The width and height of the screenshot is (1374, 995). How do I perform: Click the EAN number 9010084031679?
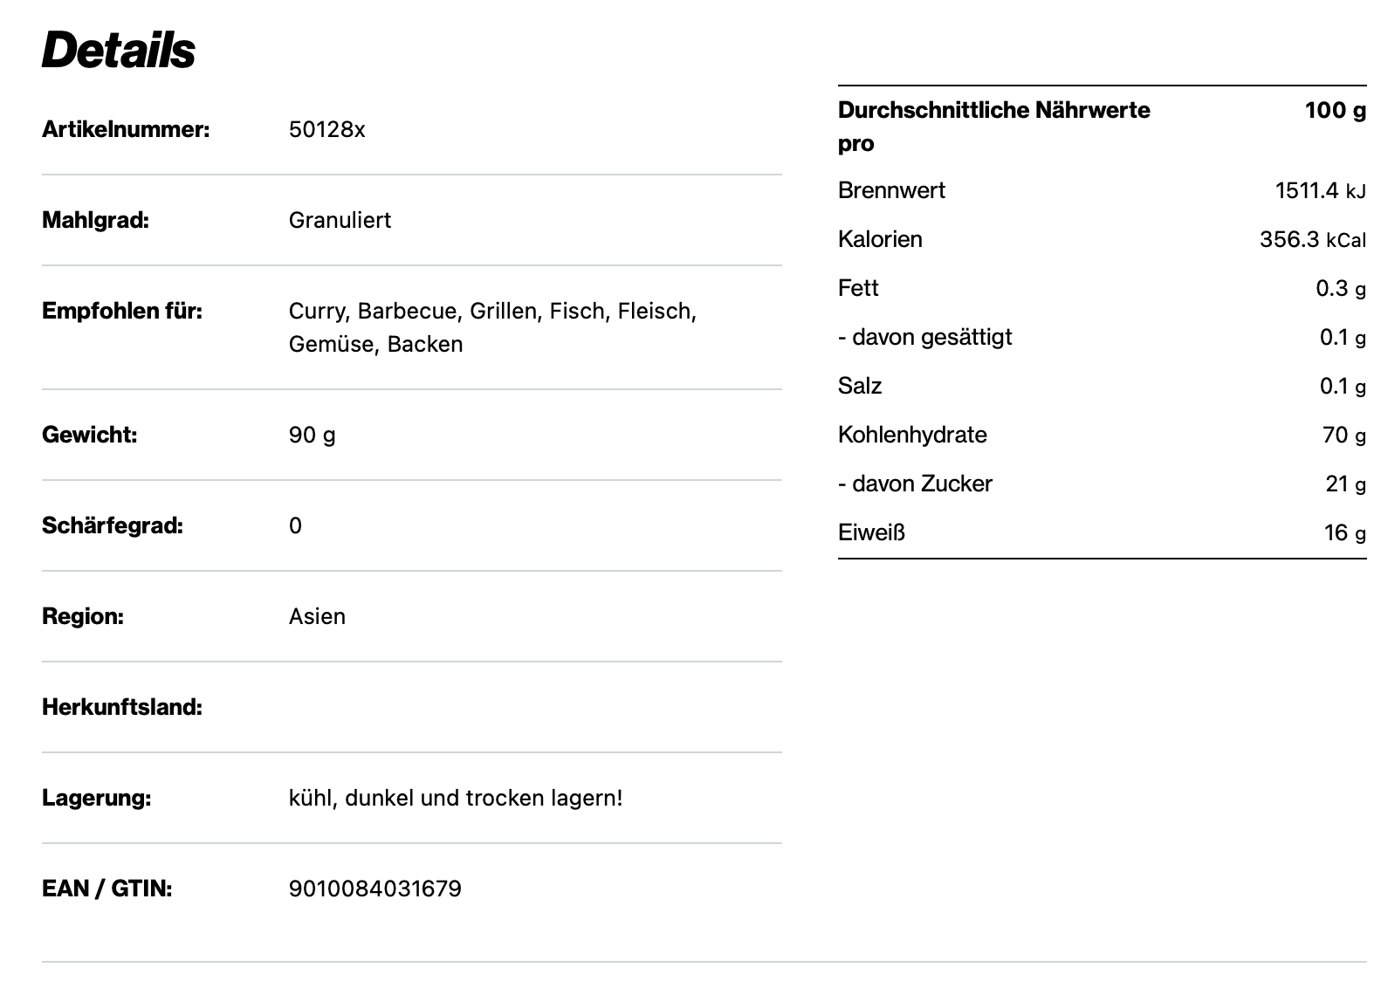click(x=374, y=889)
